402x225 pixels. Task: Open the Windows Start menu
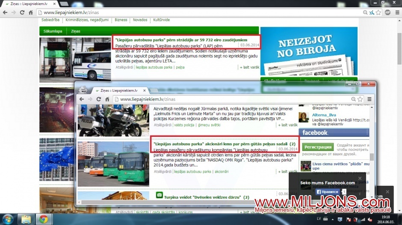click(7, 219)
